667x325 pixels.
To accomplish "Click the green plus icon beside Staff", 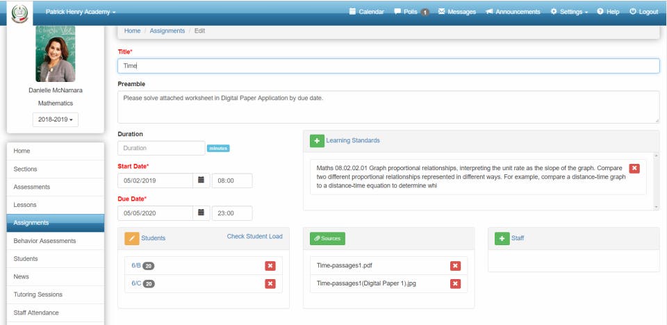I will coord(502,239).
